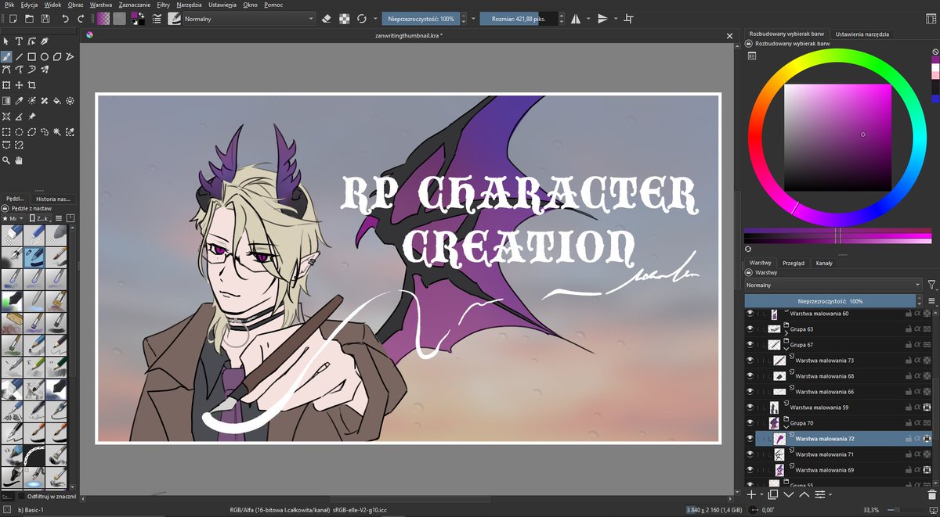Open the layer blending mode dropdown
Viewport: 940px width, 517px height.
(x=833, y=285)
